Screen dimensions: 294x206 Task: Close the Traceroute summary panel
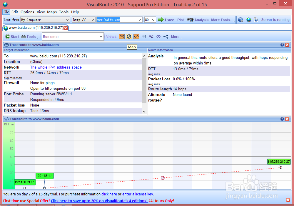(x=287, y=45)
